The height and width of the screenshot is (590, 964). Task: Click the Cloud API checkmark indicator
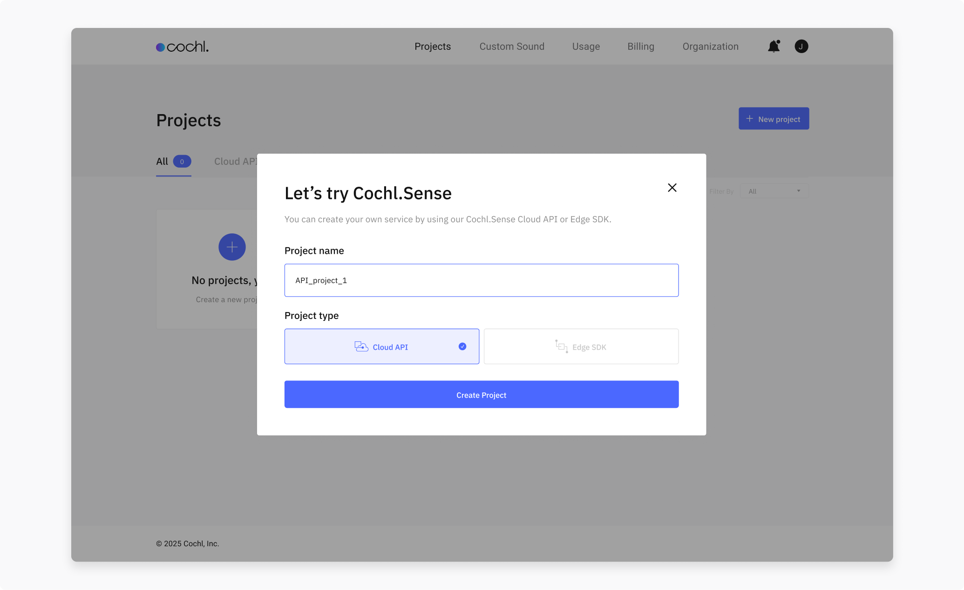click(462, 346)
